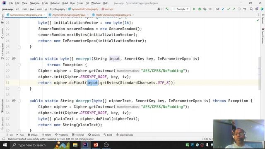Open IDE settings gear icon
The image size is (265, 149).
coord(257,9)
